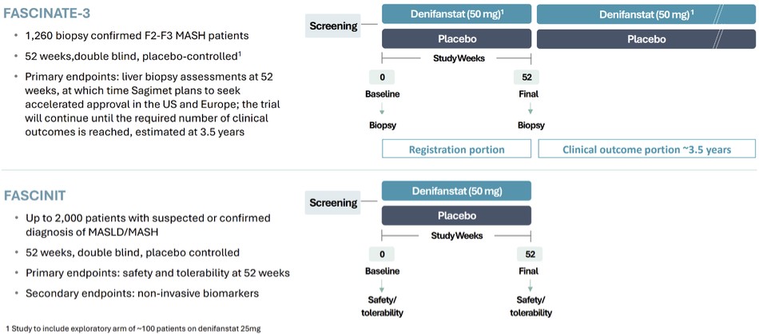Select week 52 marker in FASCINIT timeline
Image resolution: width=759 pixels, height=334 pixels.
(x=531, y=254)
